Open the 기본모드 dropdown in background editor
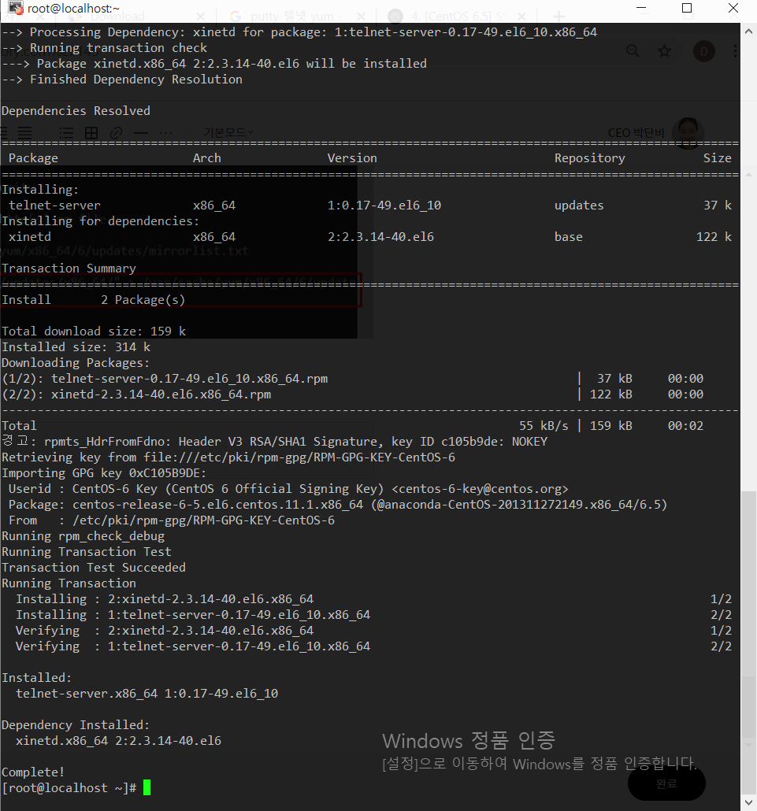 [228, 132]
